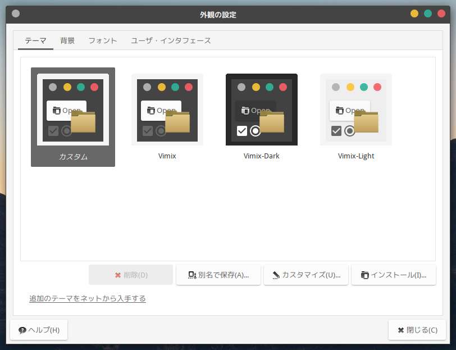Viewport: 456px width, 350px height.
Task: Open the フォント tab
Action: pyautogui.click(x=103, y=41)
